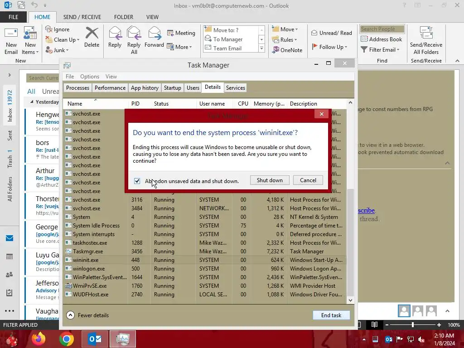Image resolution: width=464 pixels, height=348 pixels.
Task: Click Outlook taskbar button
Action: [95, 339]
